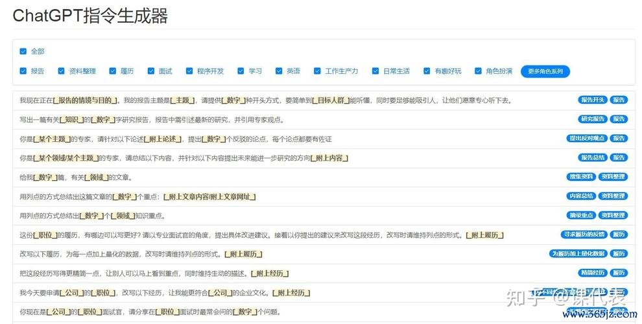Toggle the 工作生产力 filter checkbox
Screen dimensions: 642x324
pyautogui.click(x=317, y=71)
